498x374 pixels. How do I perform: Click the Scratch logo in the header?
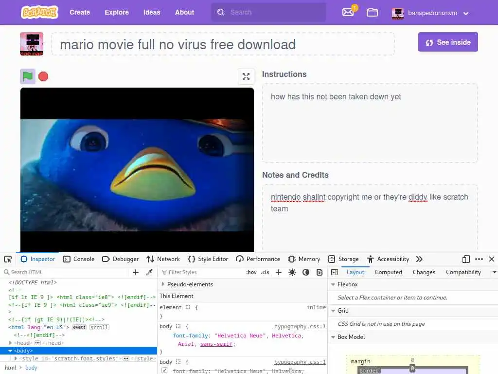(x=39, y=12)
